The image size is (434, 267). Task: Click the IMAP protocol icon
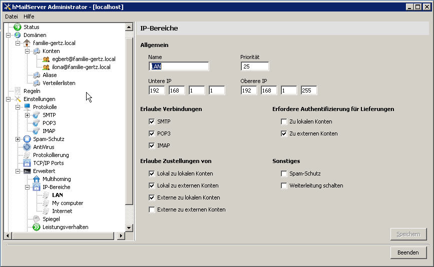[x=36, y=130]
